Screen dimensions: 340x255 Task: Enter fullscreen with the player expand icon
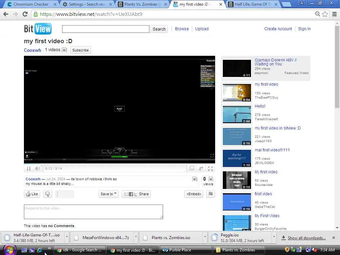[210, 168]
